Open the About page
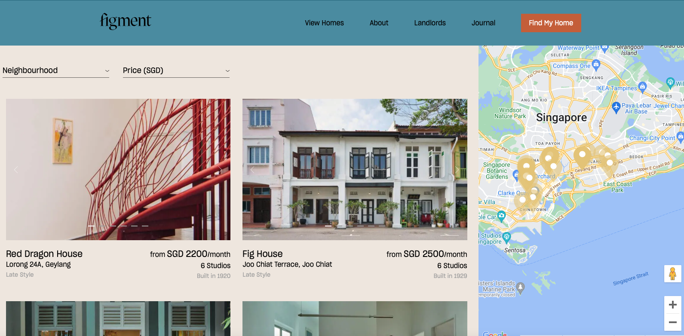684x336 pixels. point(379,23)
